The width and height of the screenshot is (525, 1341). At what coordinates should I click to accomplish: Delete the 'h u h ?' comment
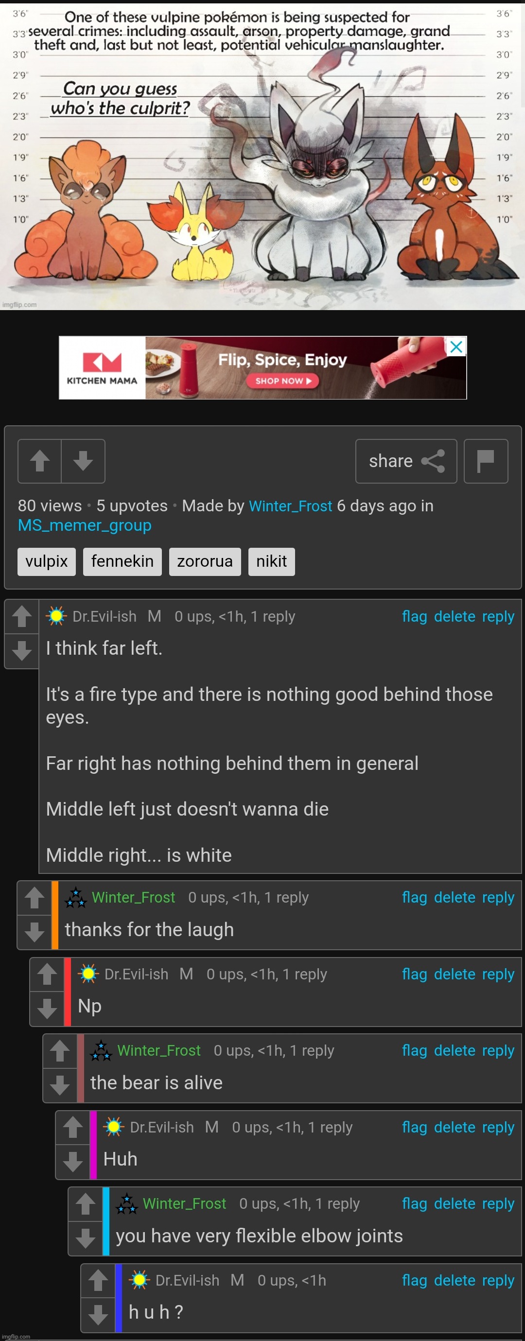(x=454, y=1280)
